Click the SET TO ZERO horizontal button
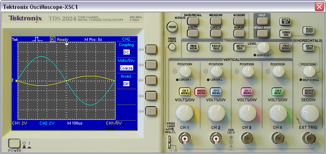The width and height of the screenshot is (326, 154). [308, 47]
